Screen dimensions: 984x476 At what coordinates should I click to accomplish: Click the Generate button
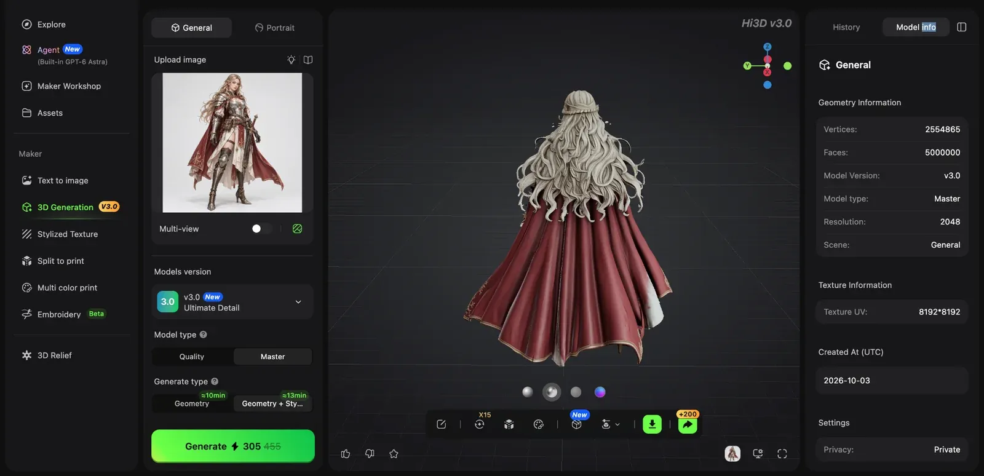233,446
